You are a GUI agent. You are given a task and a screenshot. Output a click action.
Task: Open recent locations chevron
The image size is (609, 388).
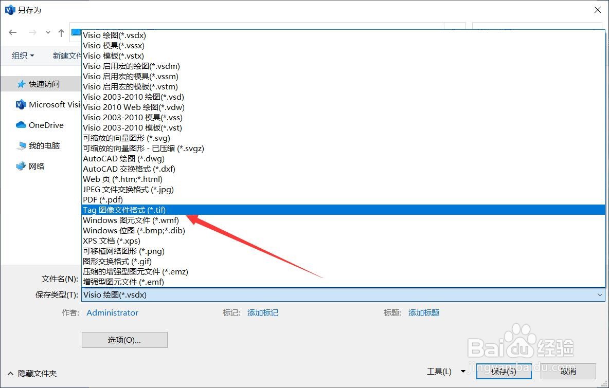pyautogui.click(x=48, y=32)
